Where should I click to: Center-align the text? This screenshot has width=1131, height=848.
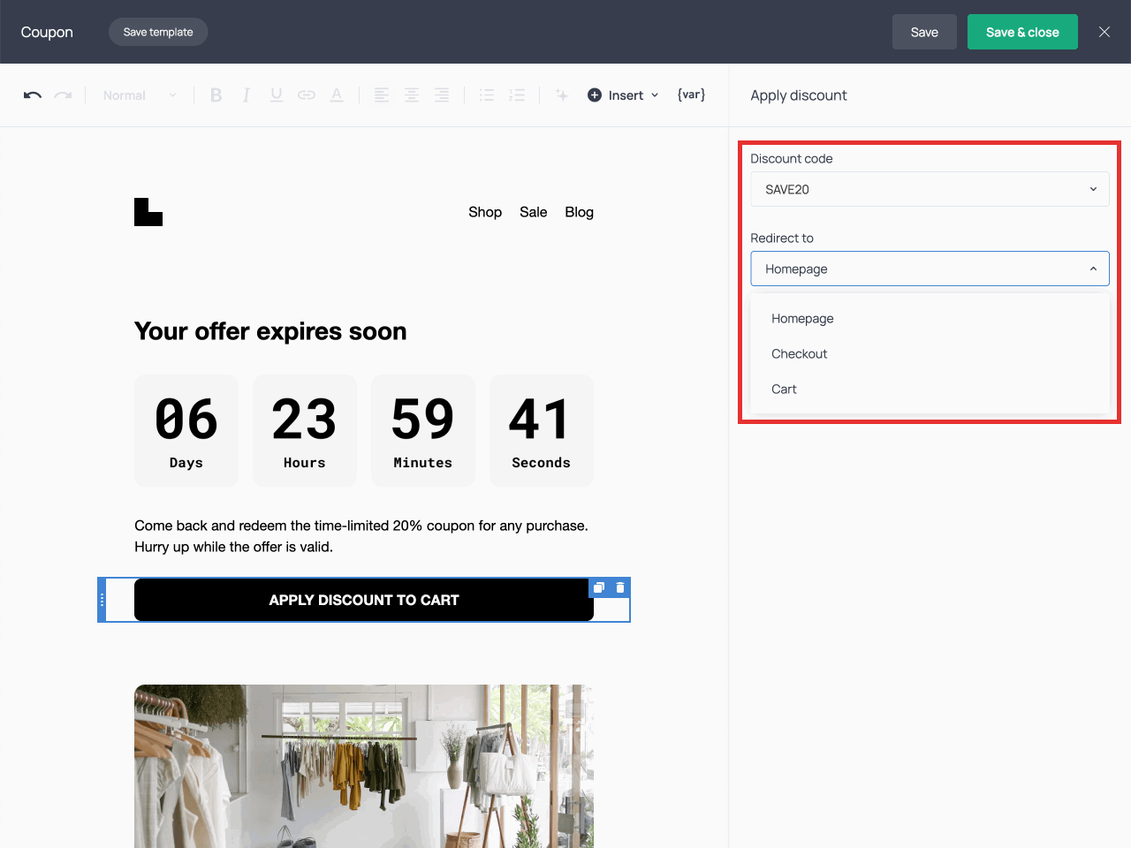412,95
